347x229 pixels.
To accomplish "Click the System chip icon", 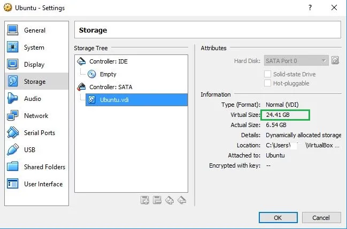I will [x=13, y=47].
